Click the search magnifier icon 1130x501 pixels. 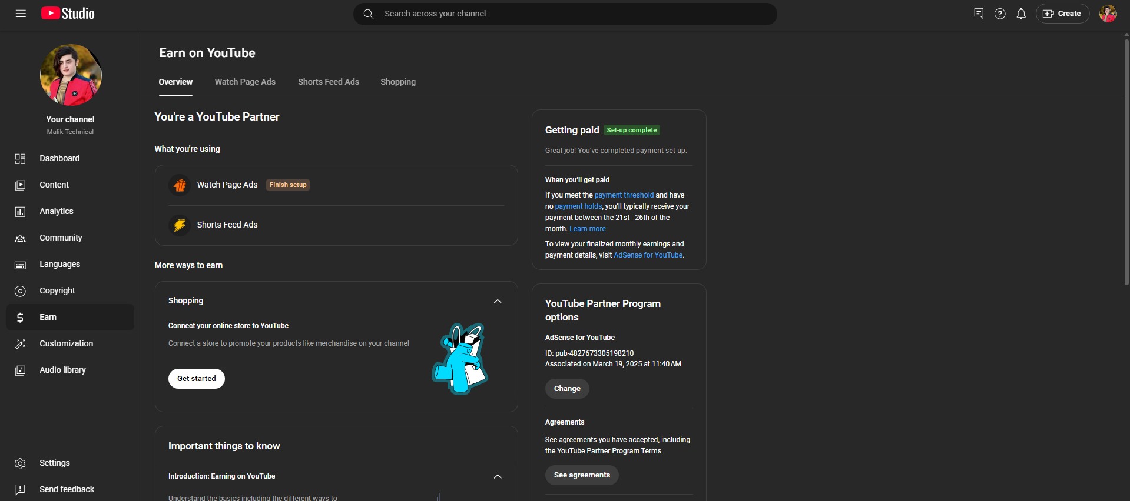click(x=369, y=14)
